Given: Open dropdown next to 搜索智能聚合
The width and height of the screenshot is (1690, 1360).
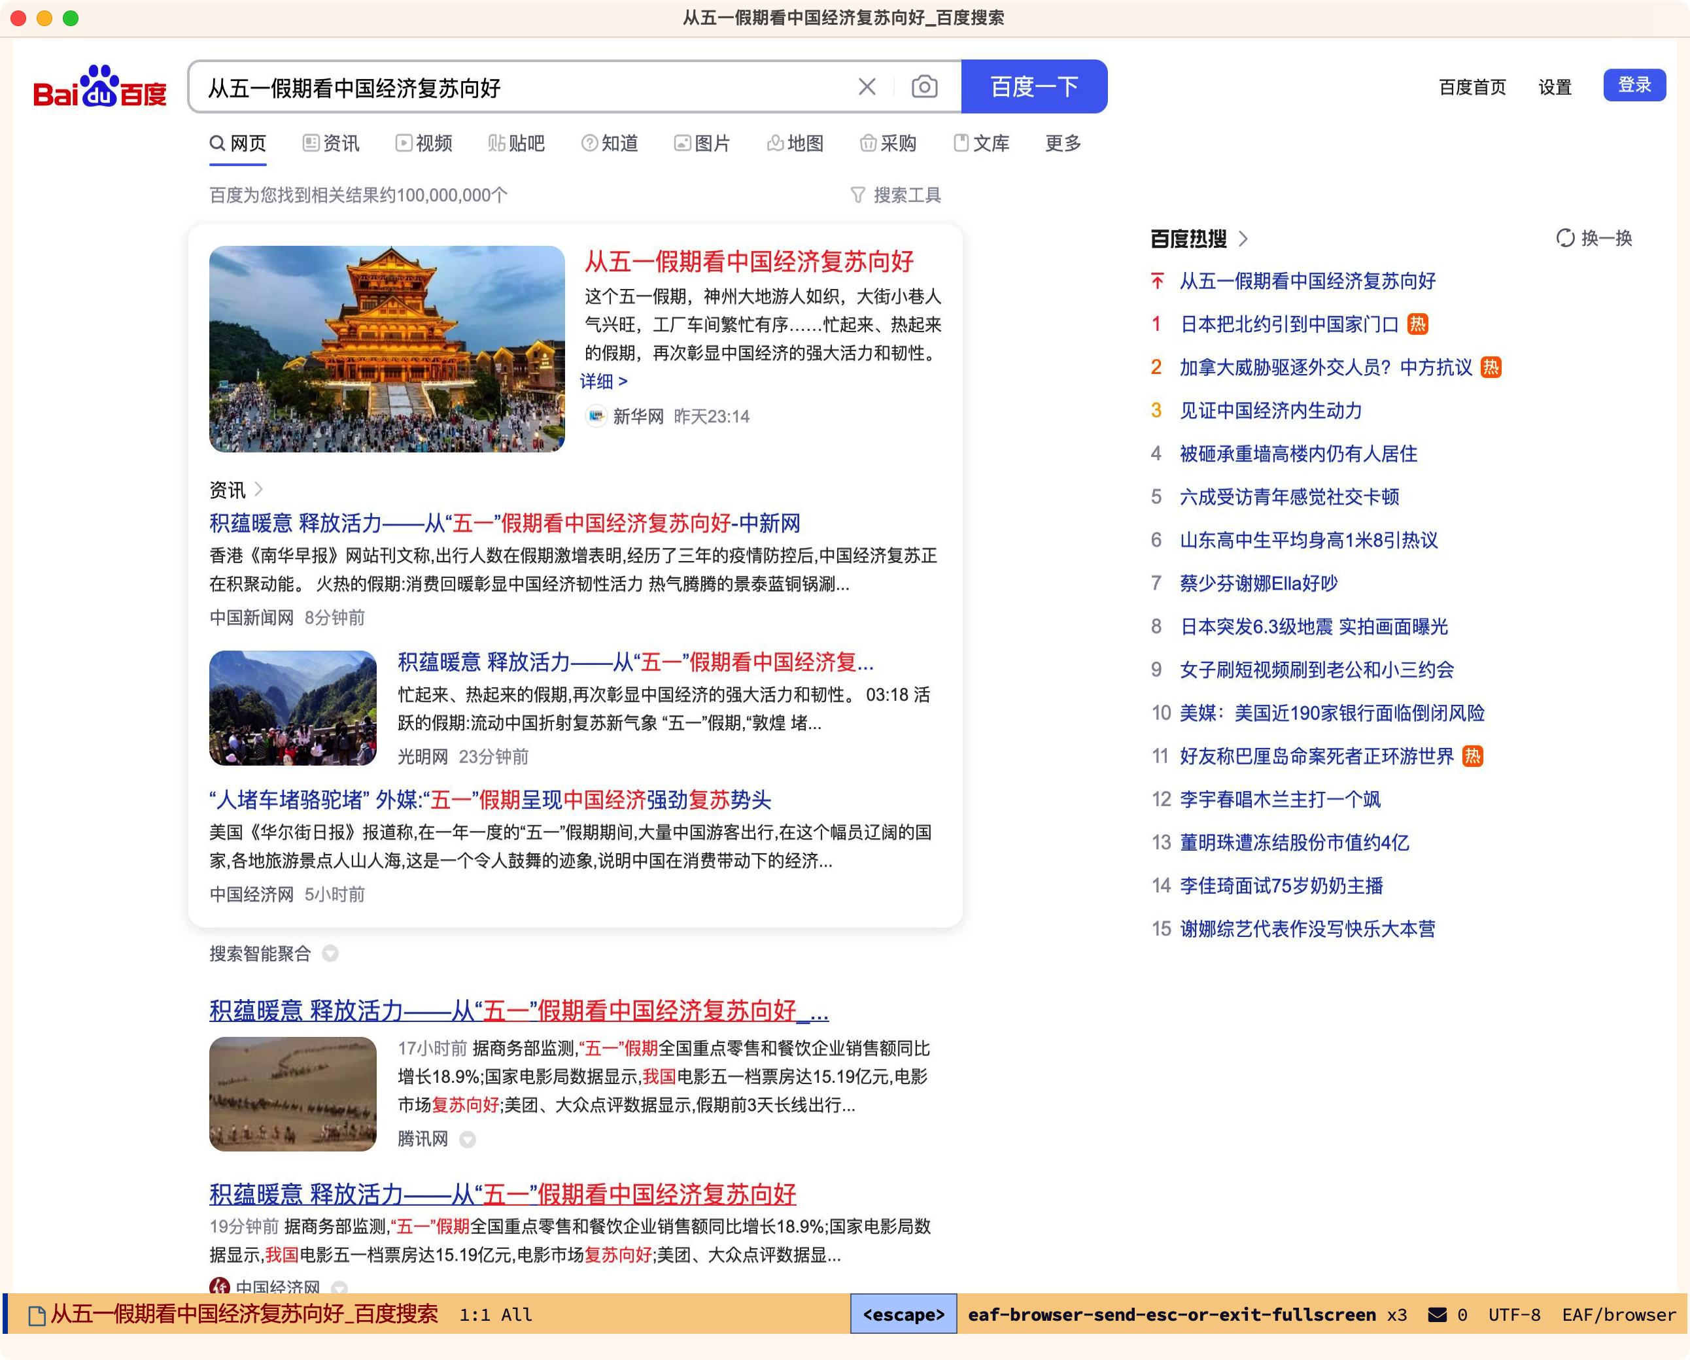Looking at the screenshot, I should [x=330, y=953].
